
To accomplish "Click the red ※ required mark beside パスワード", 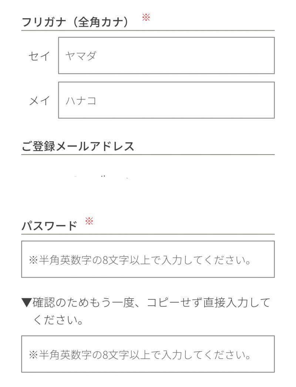I will [89, 221].
